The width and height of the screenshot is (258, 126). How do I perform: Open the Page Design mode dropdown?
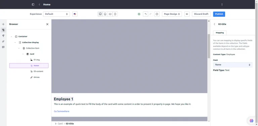pyautogui.click(x=172, y=14)
